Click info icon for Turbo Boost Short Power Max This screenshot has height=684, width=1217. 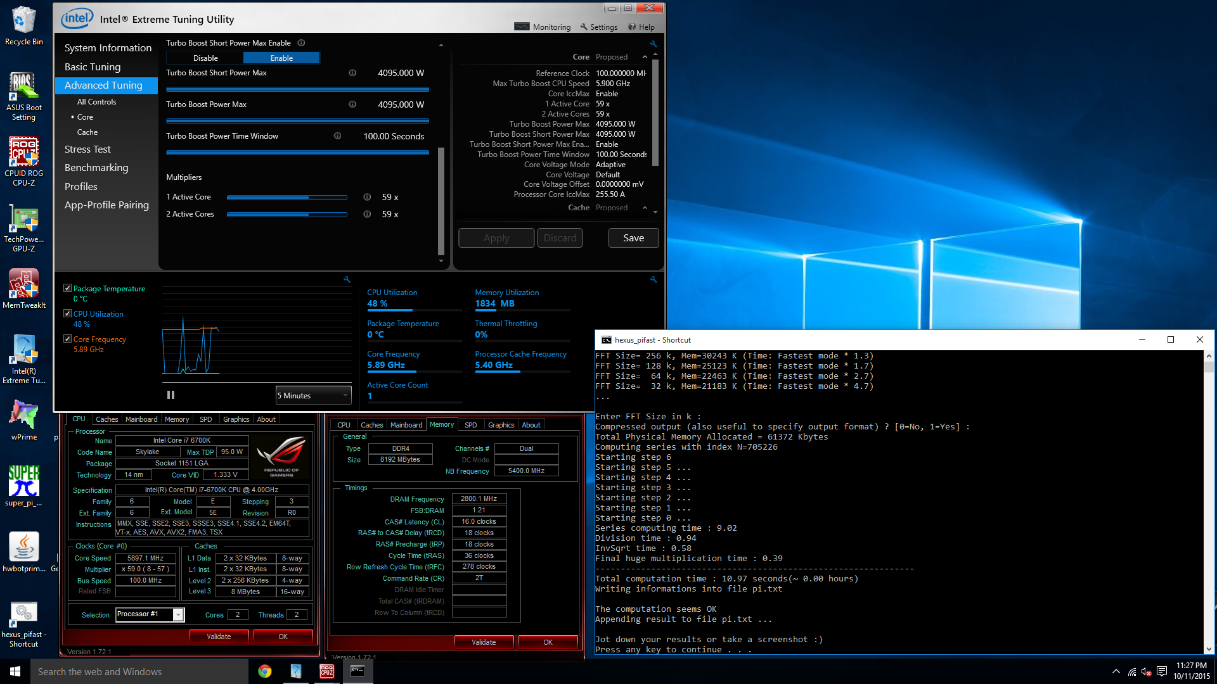352,73
